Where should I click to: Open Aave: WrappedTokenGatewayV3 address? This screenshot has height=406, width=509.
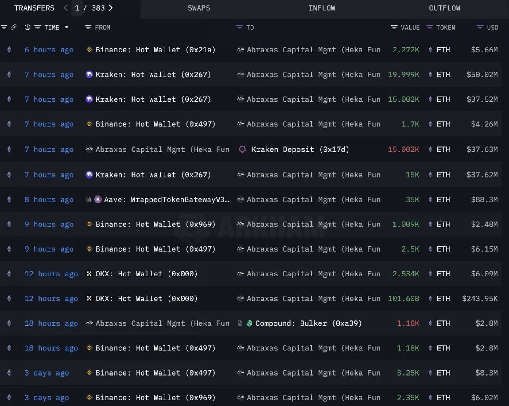pos(167,200)
